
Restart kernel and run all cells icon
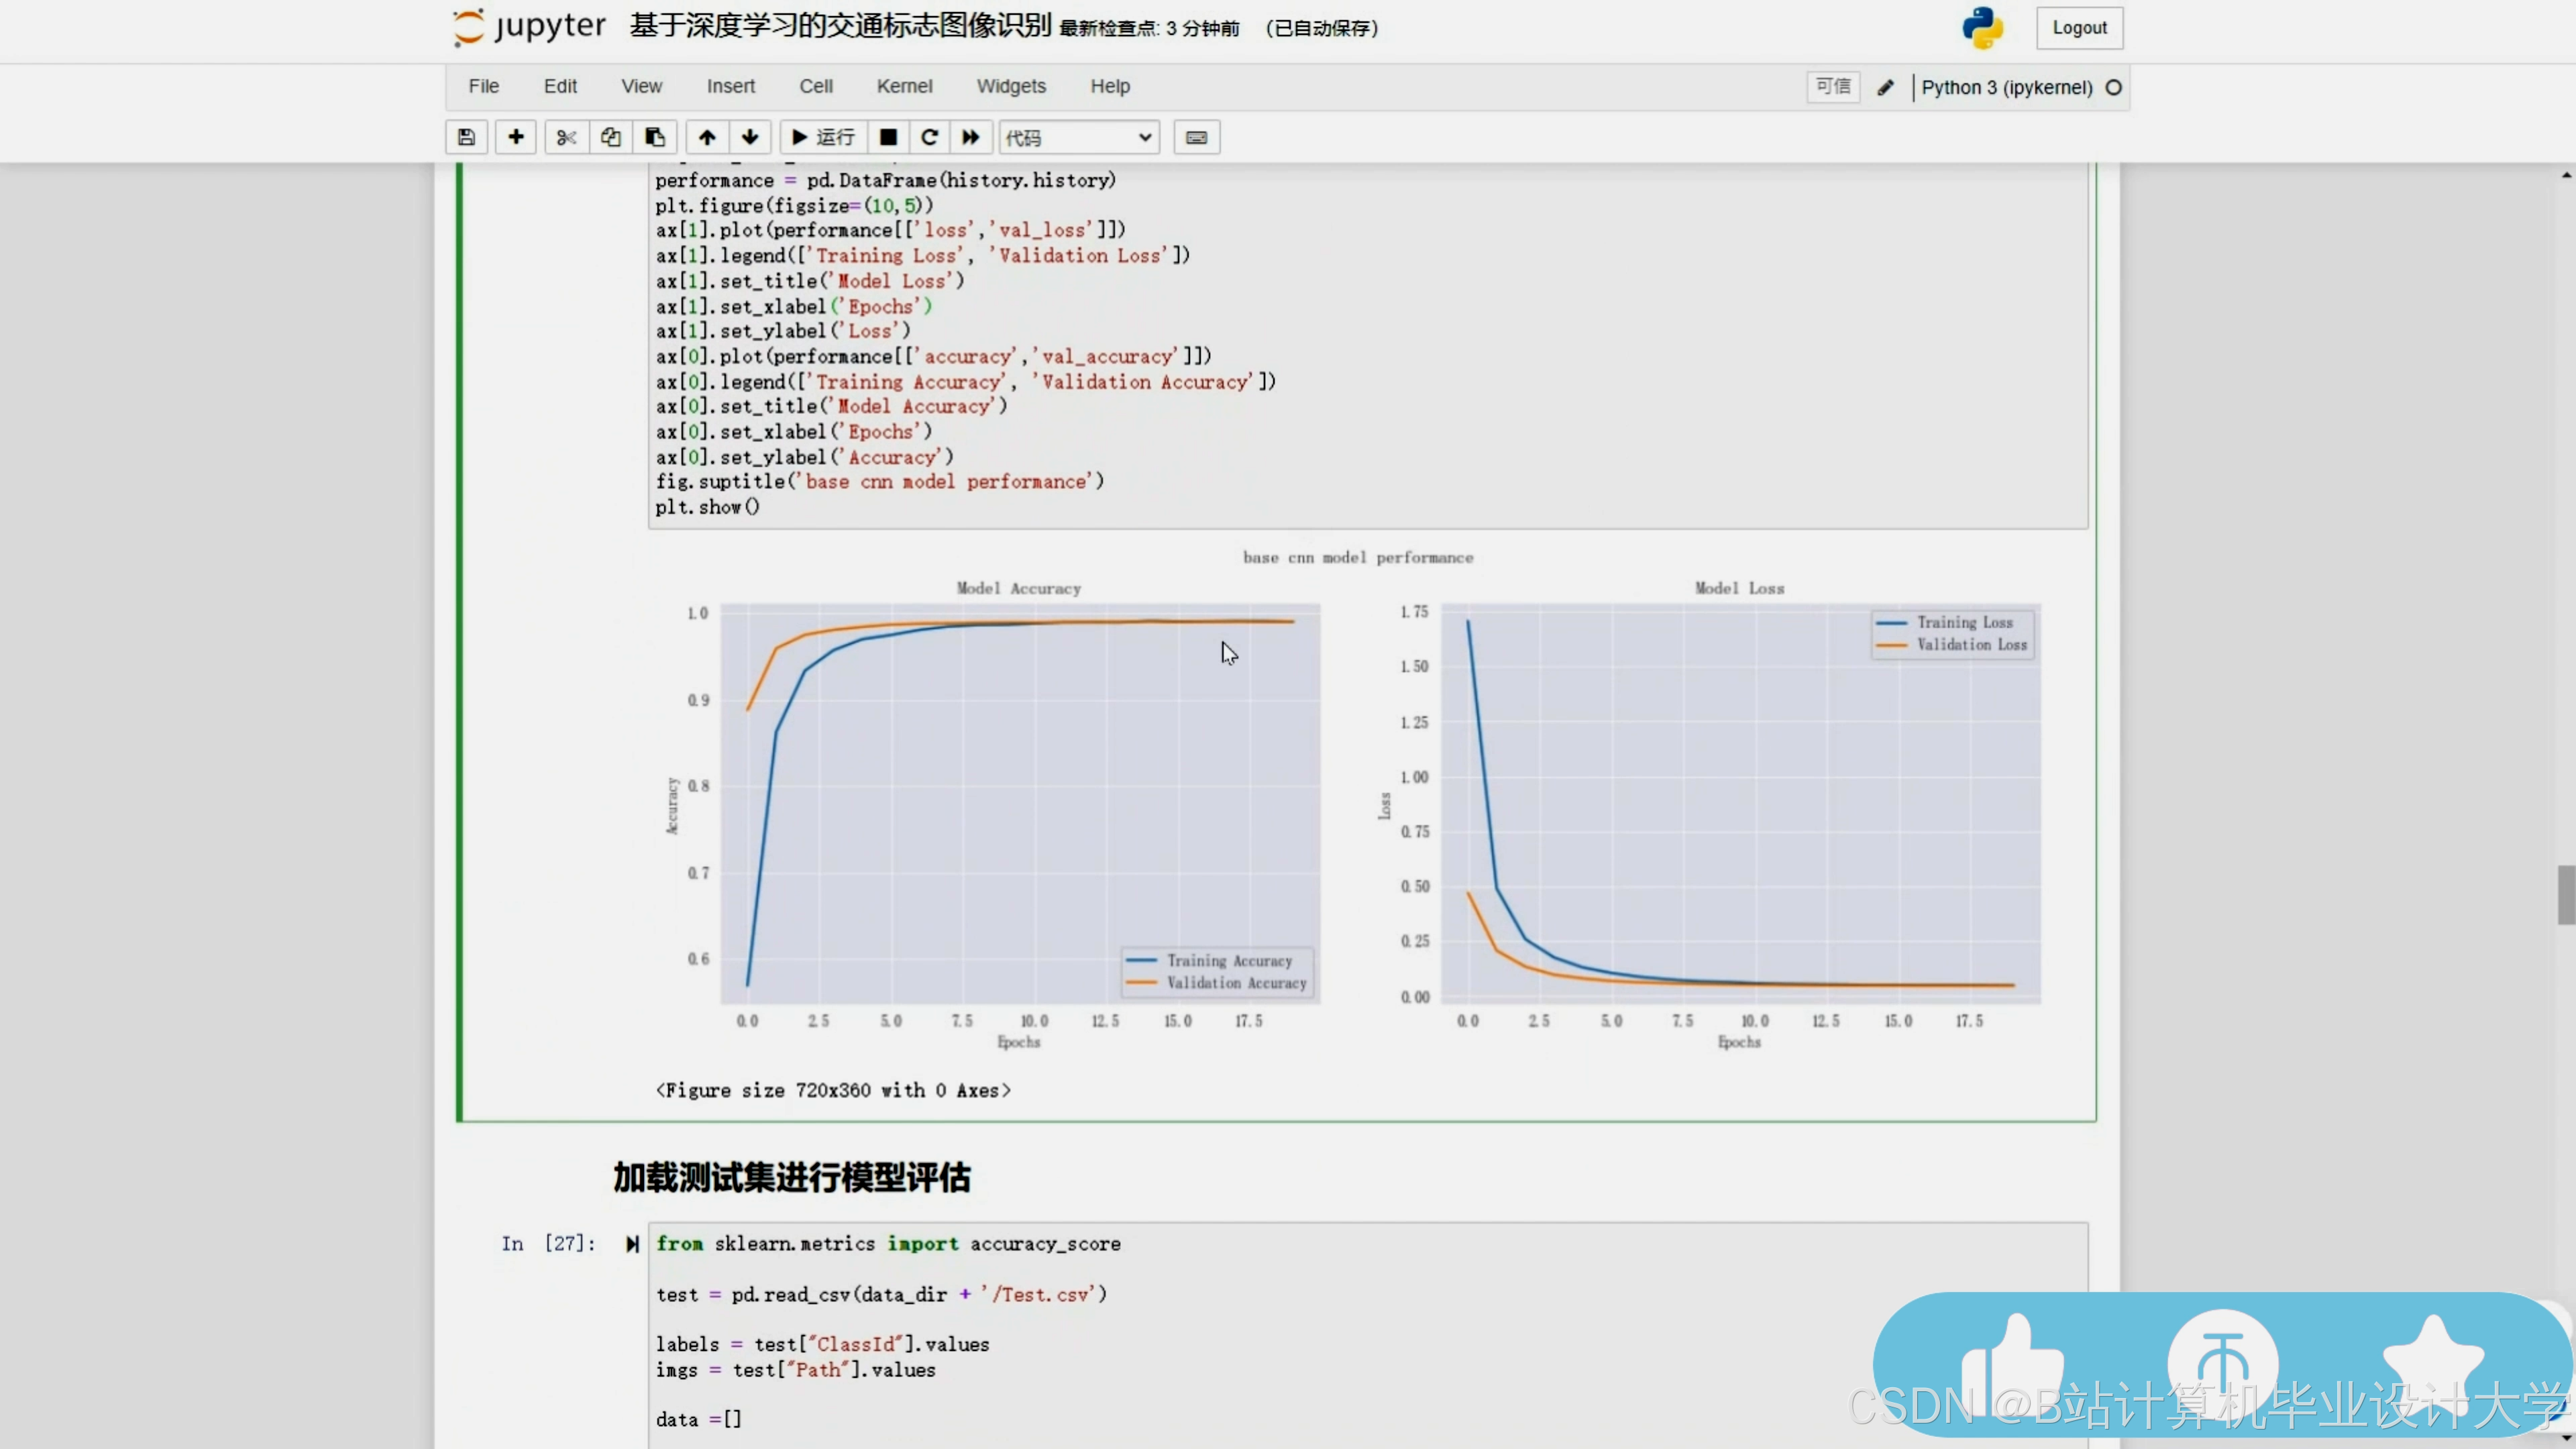point(970,137)
